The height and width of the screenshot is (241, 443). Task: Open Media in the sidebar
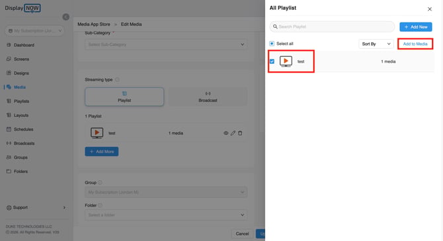(20, 87)
